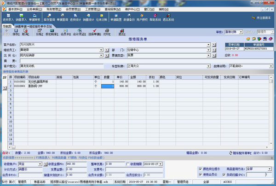Open 销售录入 from the toolbar
This screenshot has height=186, width=276.
21,17
